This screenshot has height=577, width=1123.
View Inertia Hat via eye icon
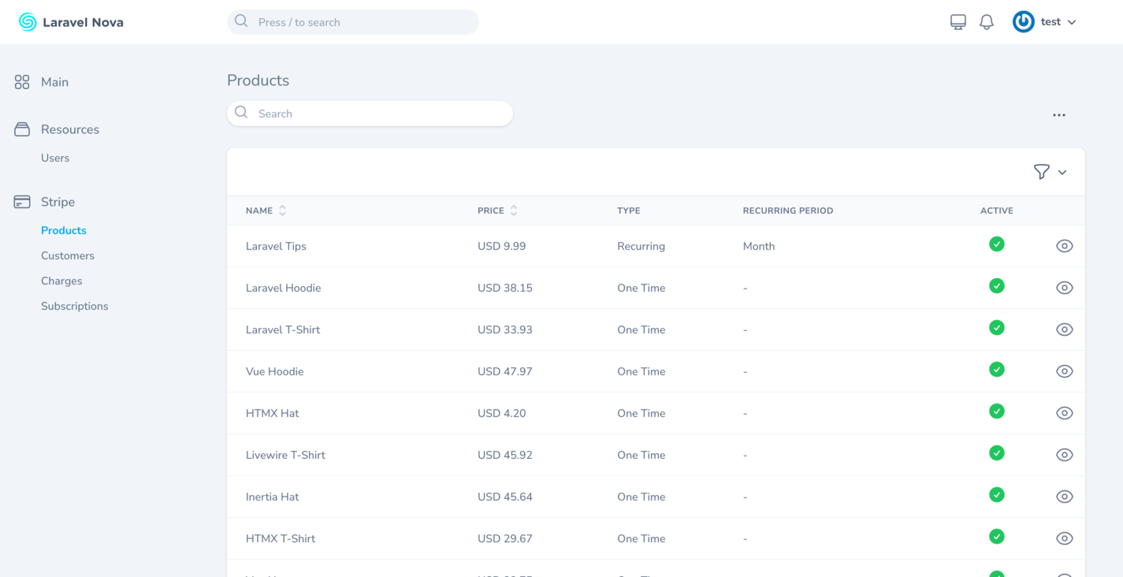tap(1065, 497)
